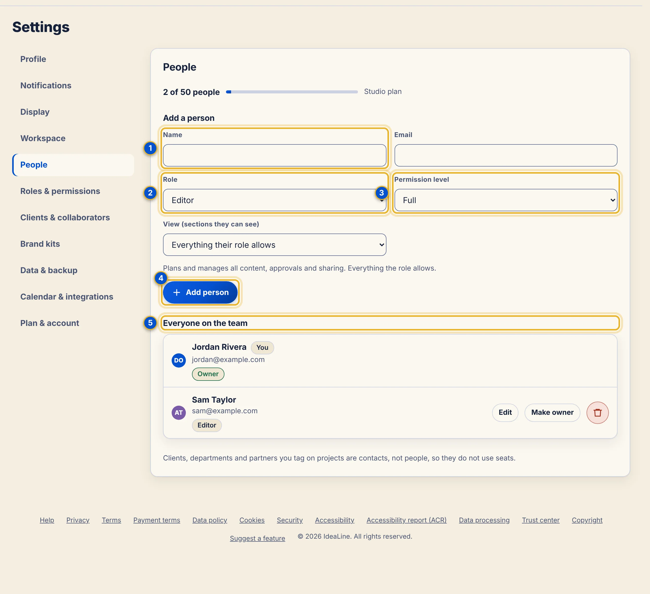Click Suggest a feature link

pos(257,538)
